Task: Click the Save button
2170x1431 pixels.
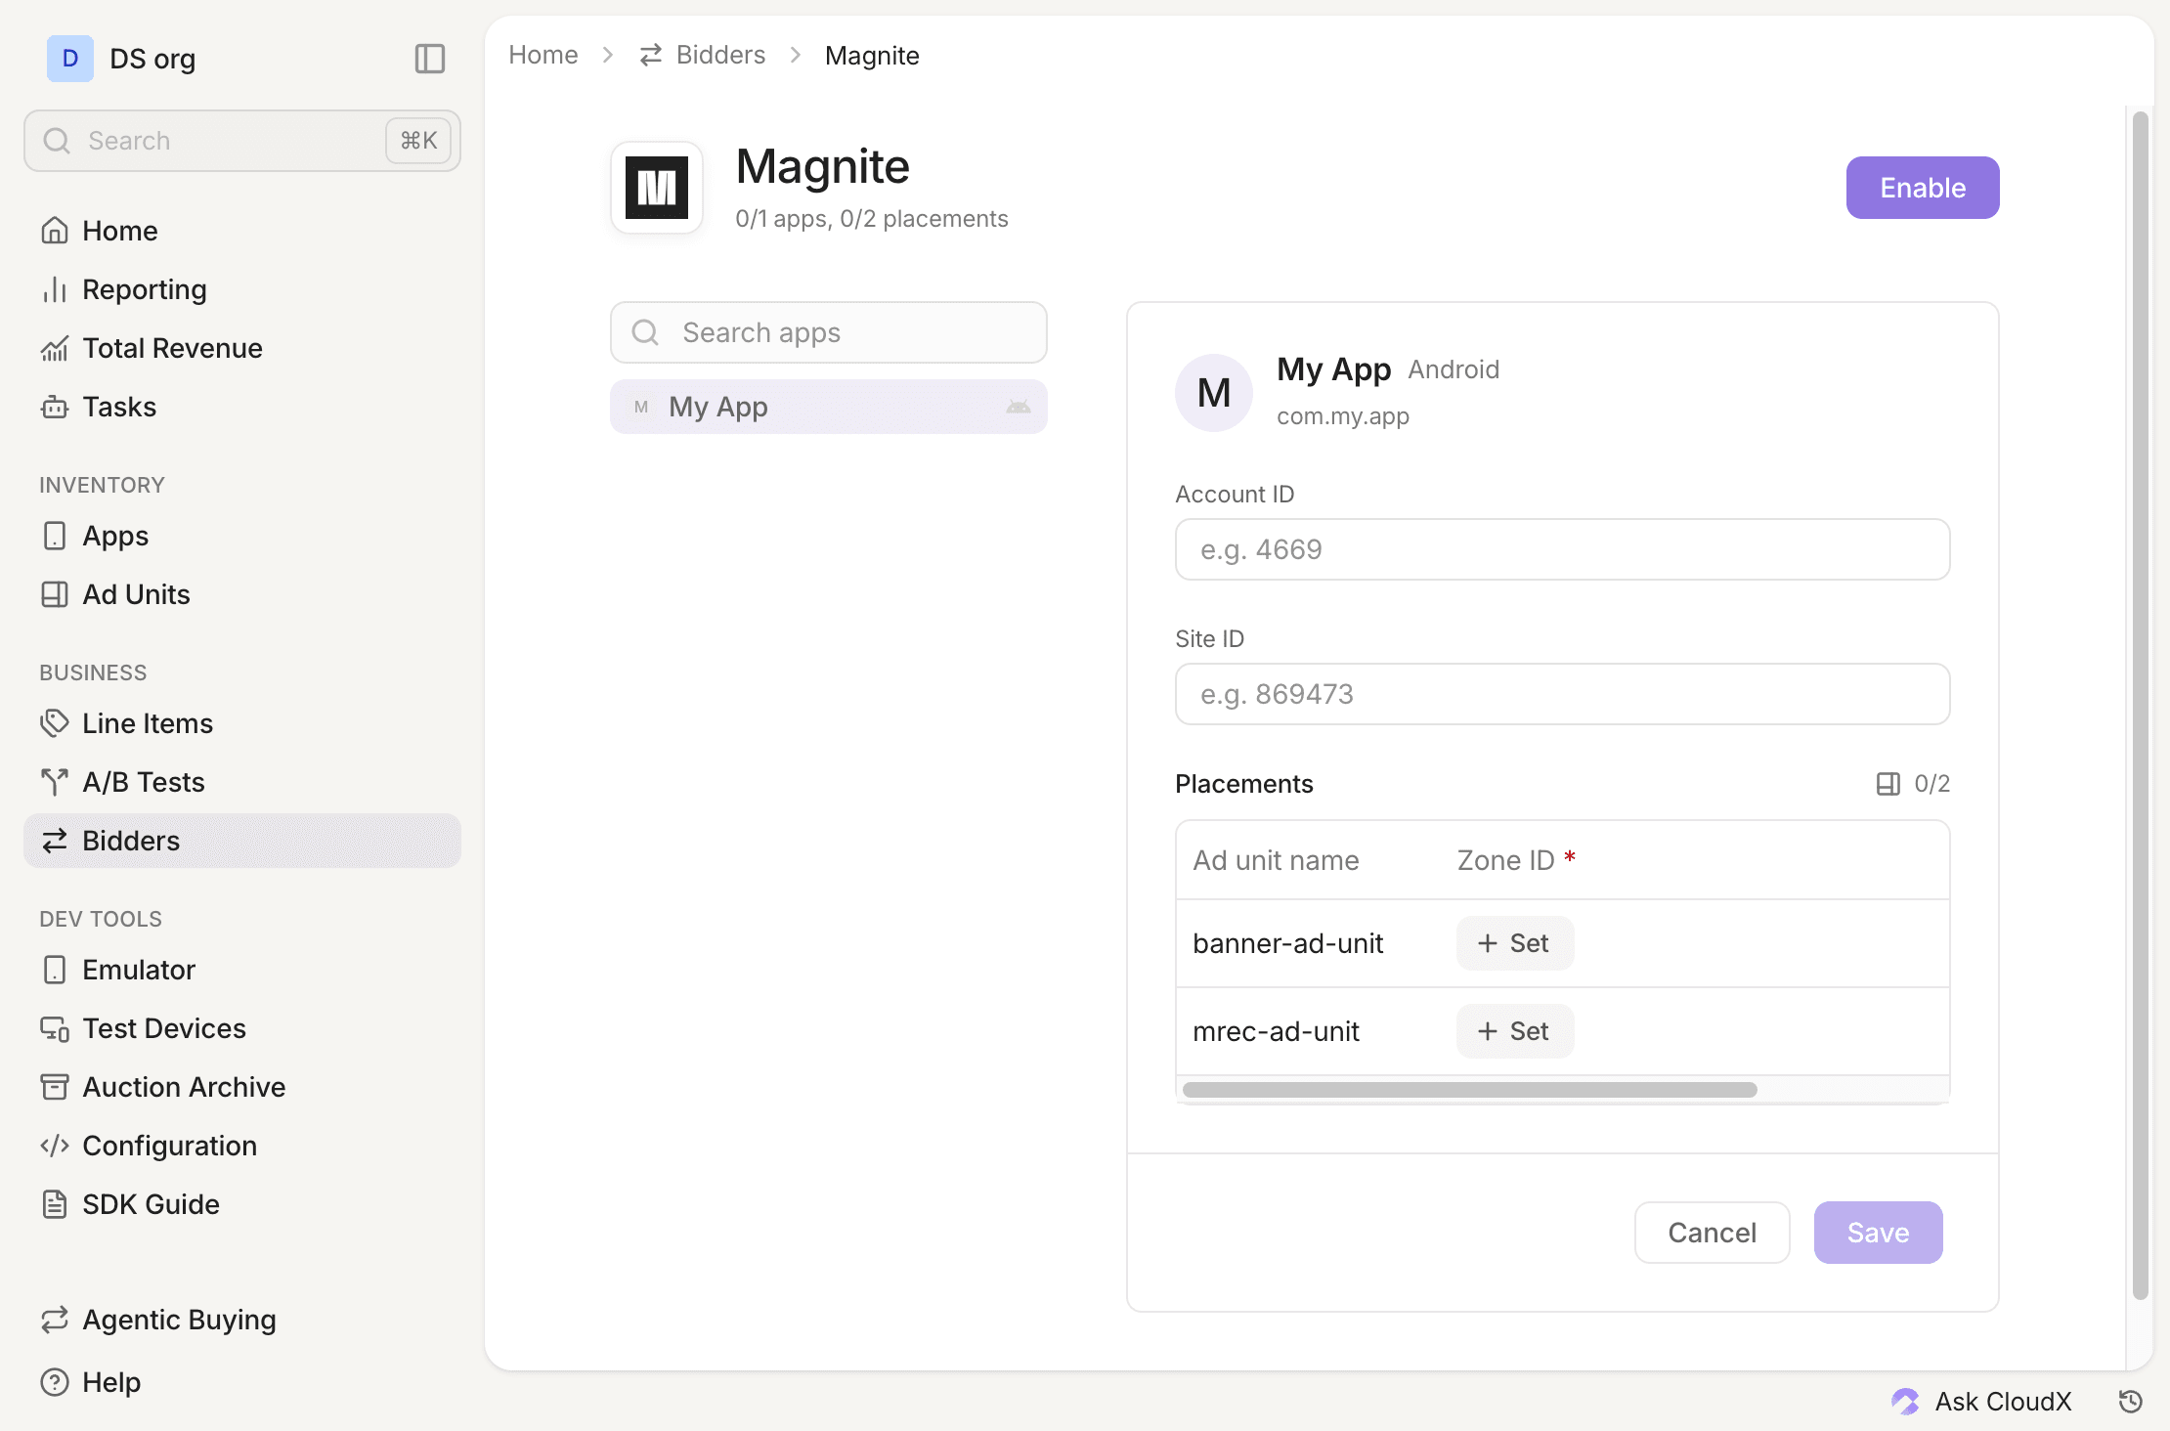Action: (1879, 1233)
